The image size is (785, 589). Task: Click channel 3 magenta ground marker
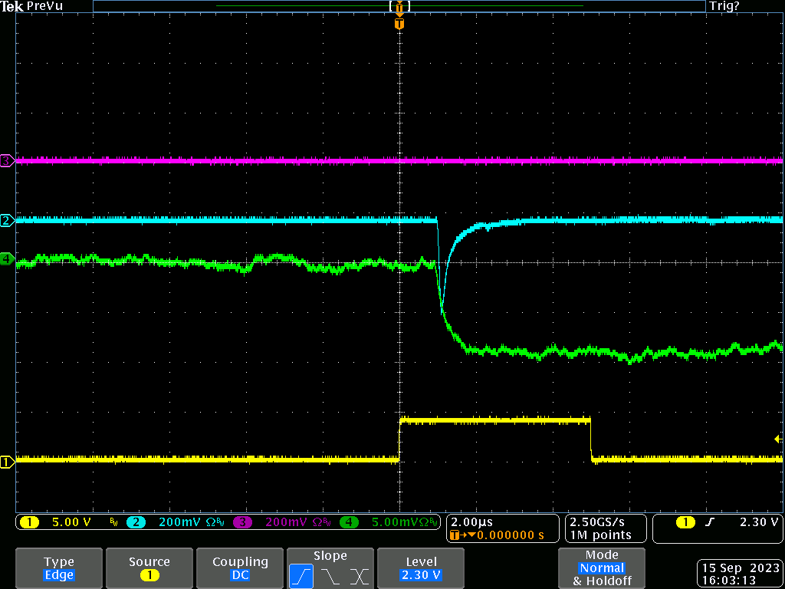tap(7, 161)
